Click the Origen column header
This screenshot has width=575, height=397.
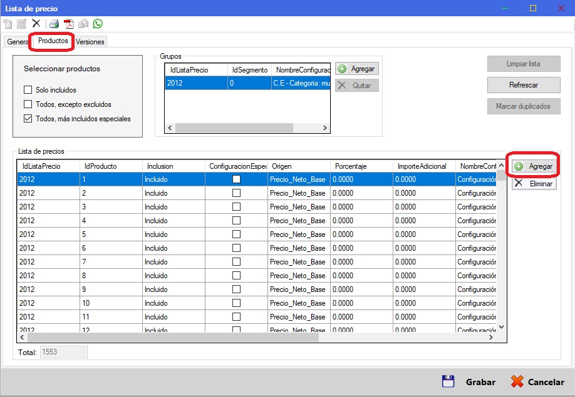pyautogui.click(x=299, y=166)
